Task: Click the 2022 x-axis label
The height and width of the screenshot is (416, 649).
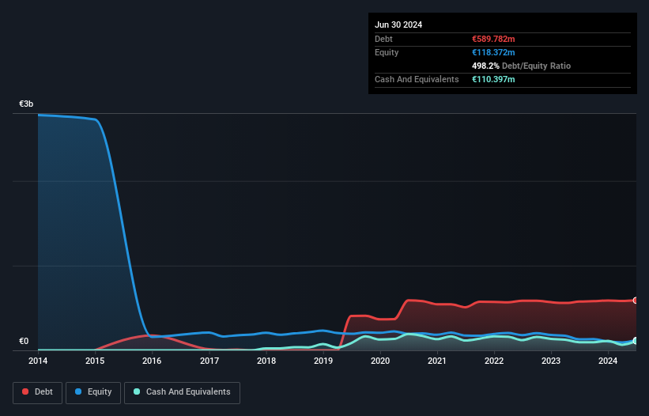Action: pos(494,361)
